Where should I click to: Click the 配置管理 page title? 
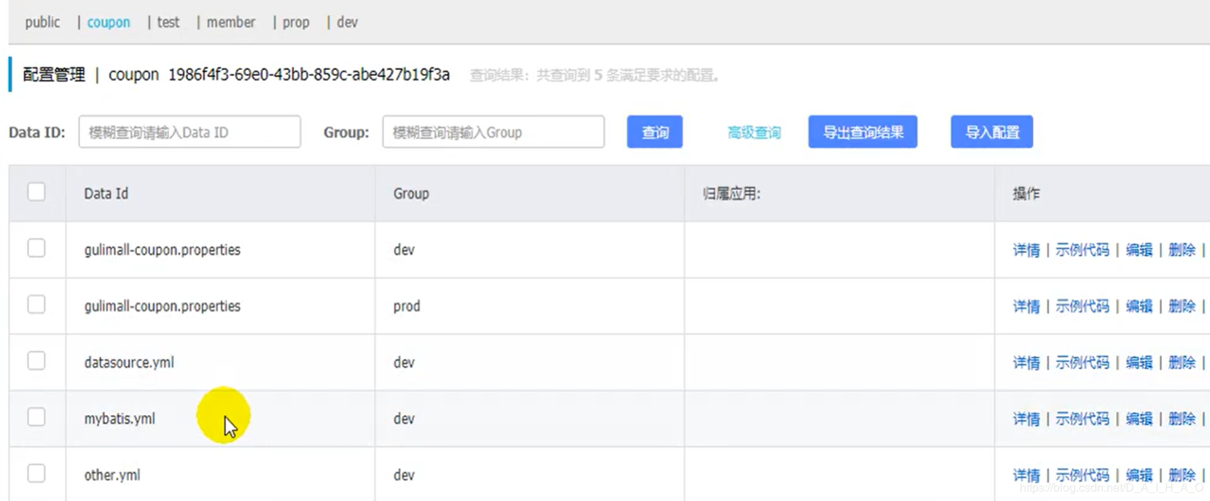point(54,74)
